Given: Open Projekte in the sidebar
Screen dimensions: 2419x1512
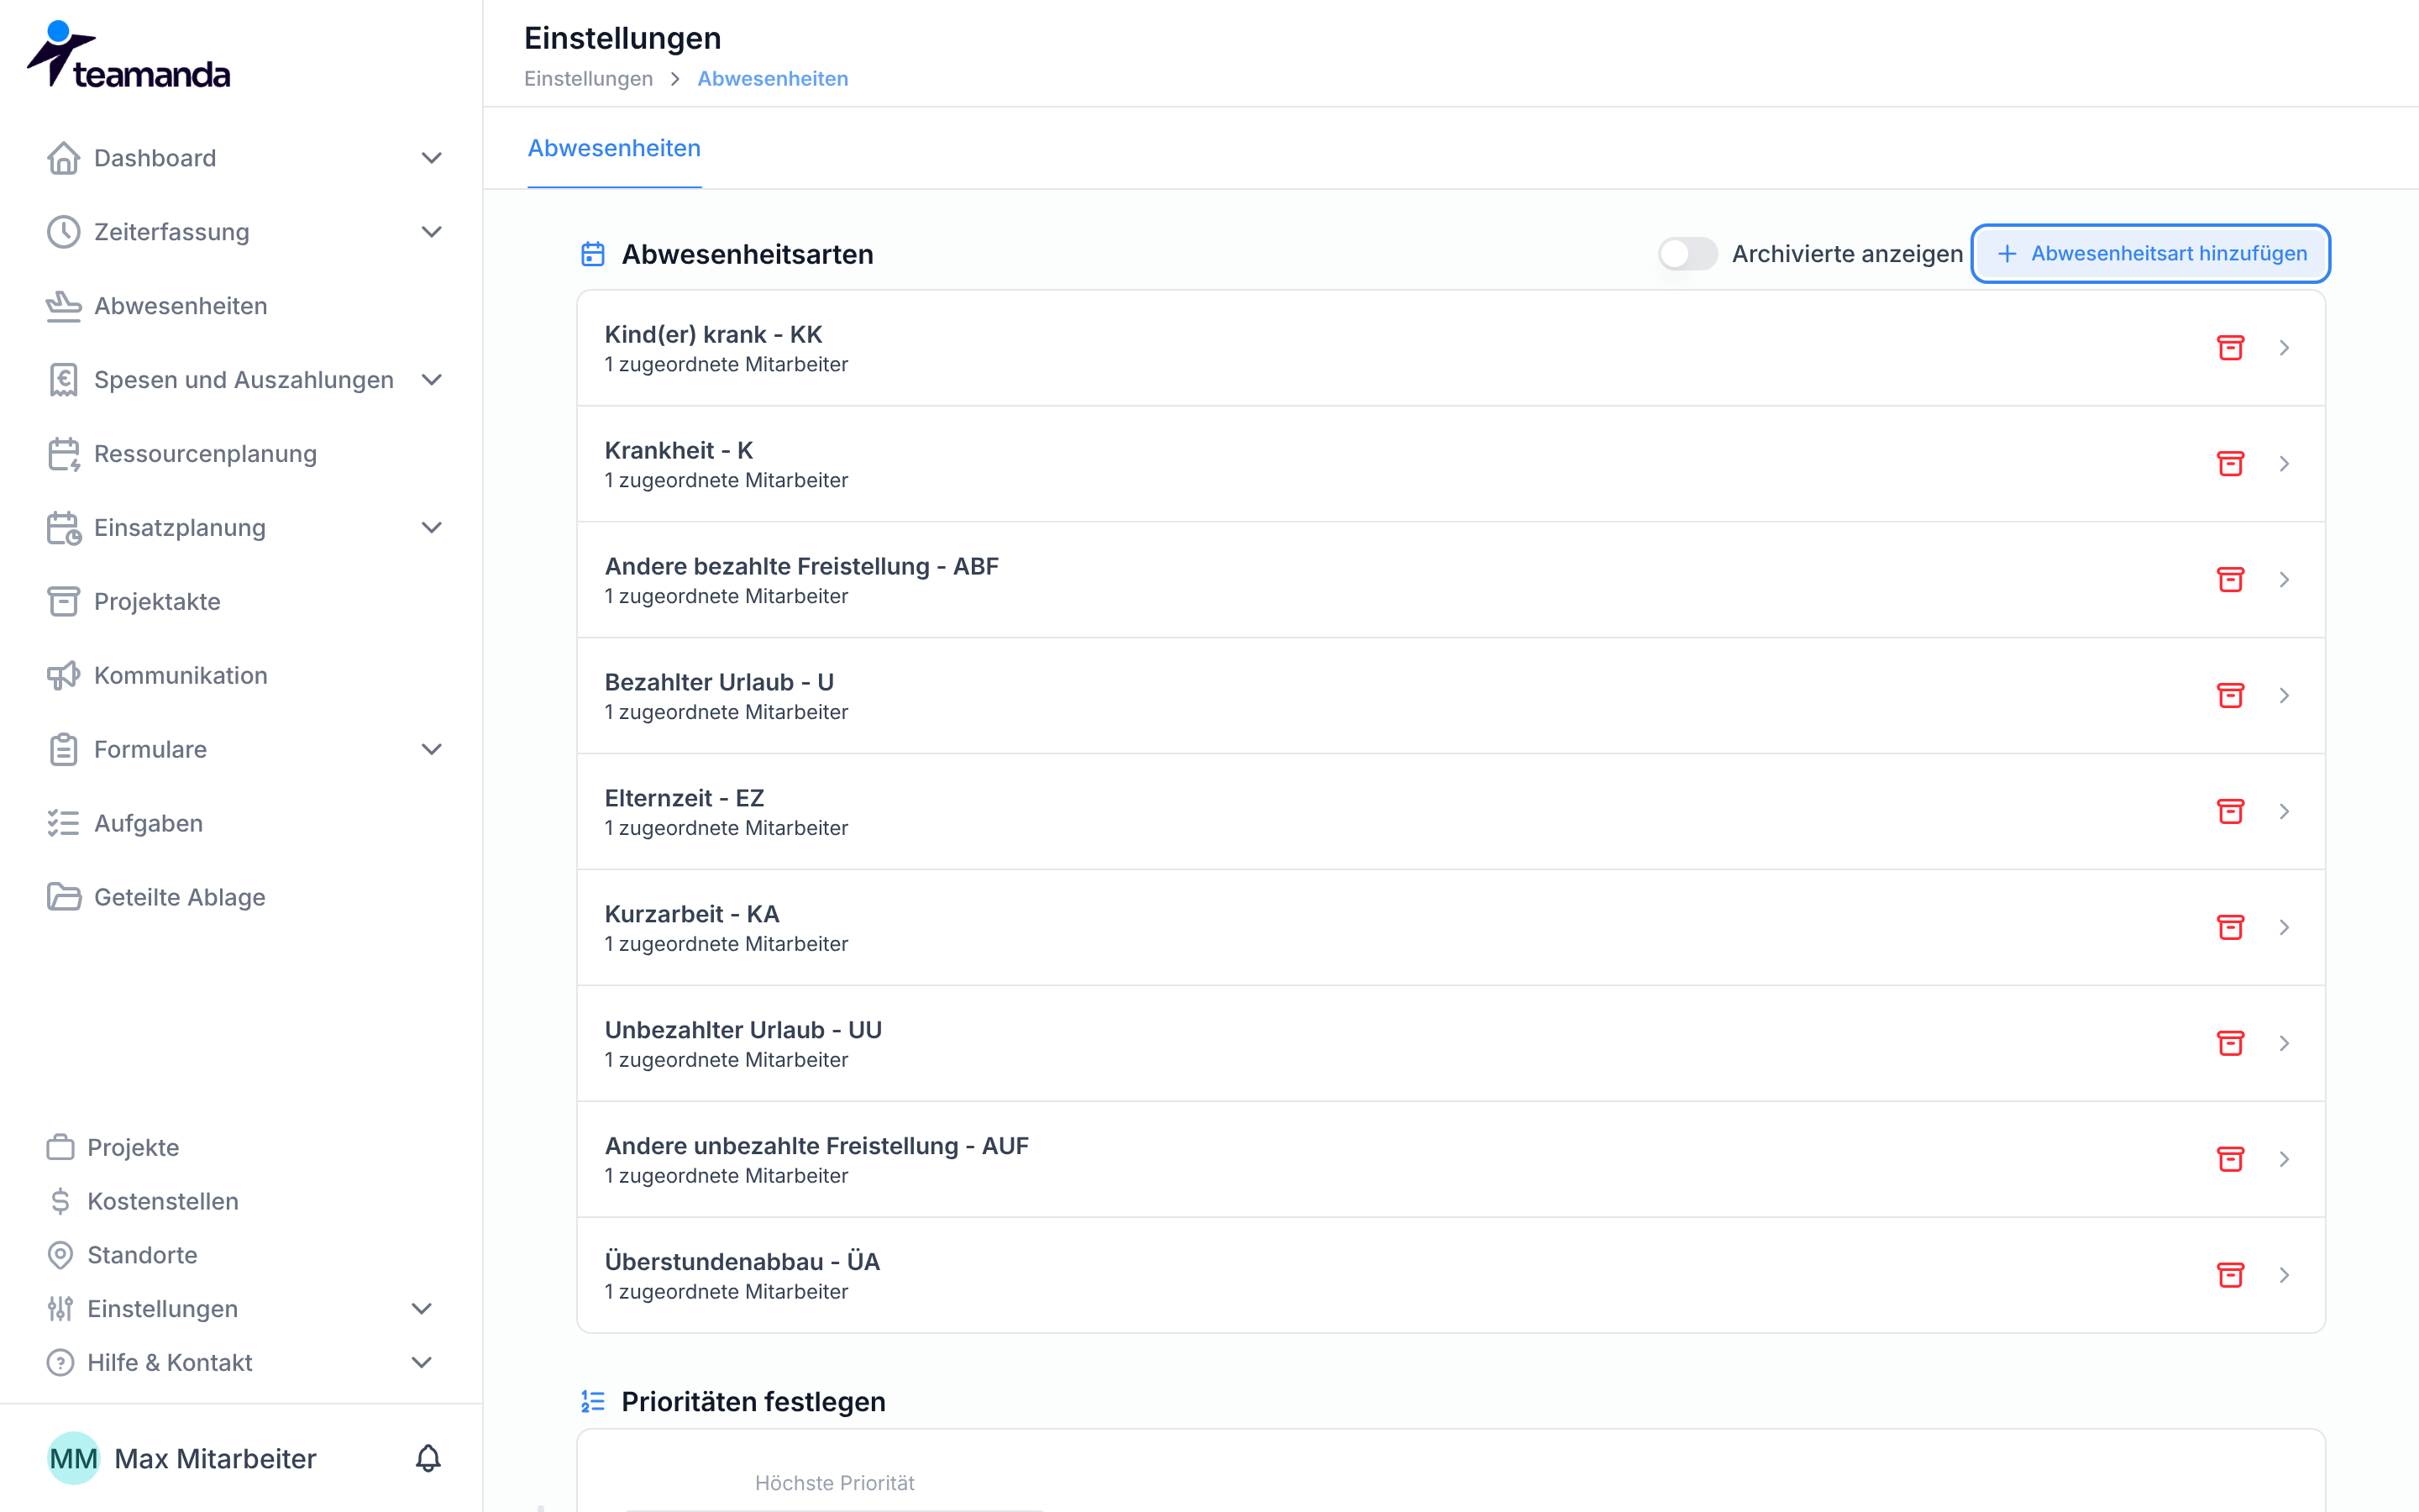Looking at the screenshot, I should [113, 1148].
